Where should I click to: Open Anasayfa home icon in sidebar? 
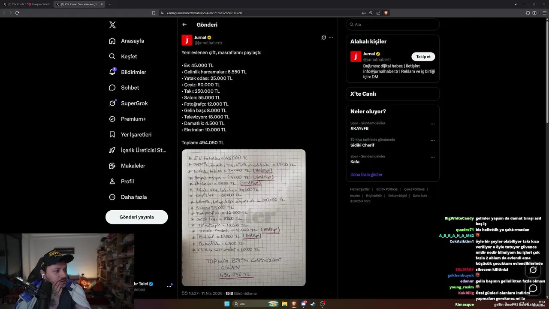112,41
